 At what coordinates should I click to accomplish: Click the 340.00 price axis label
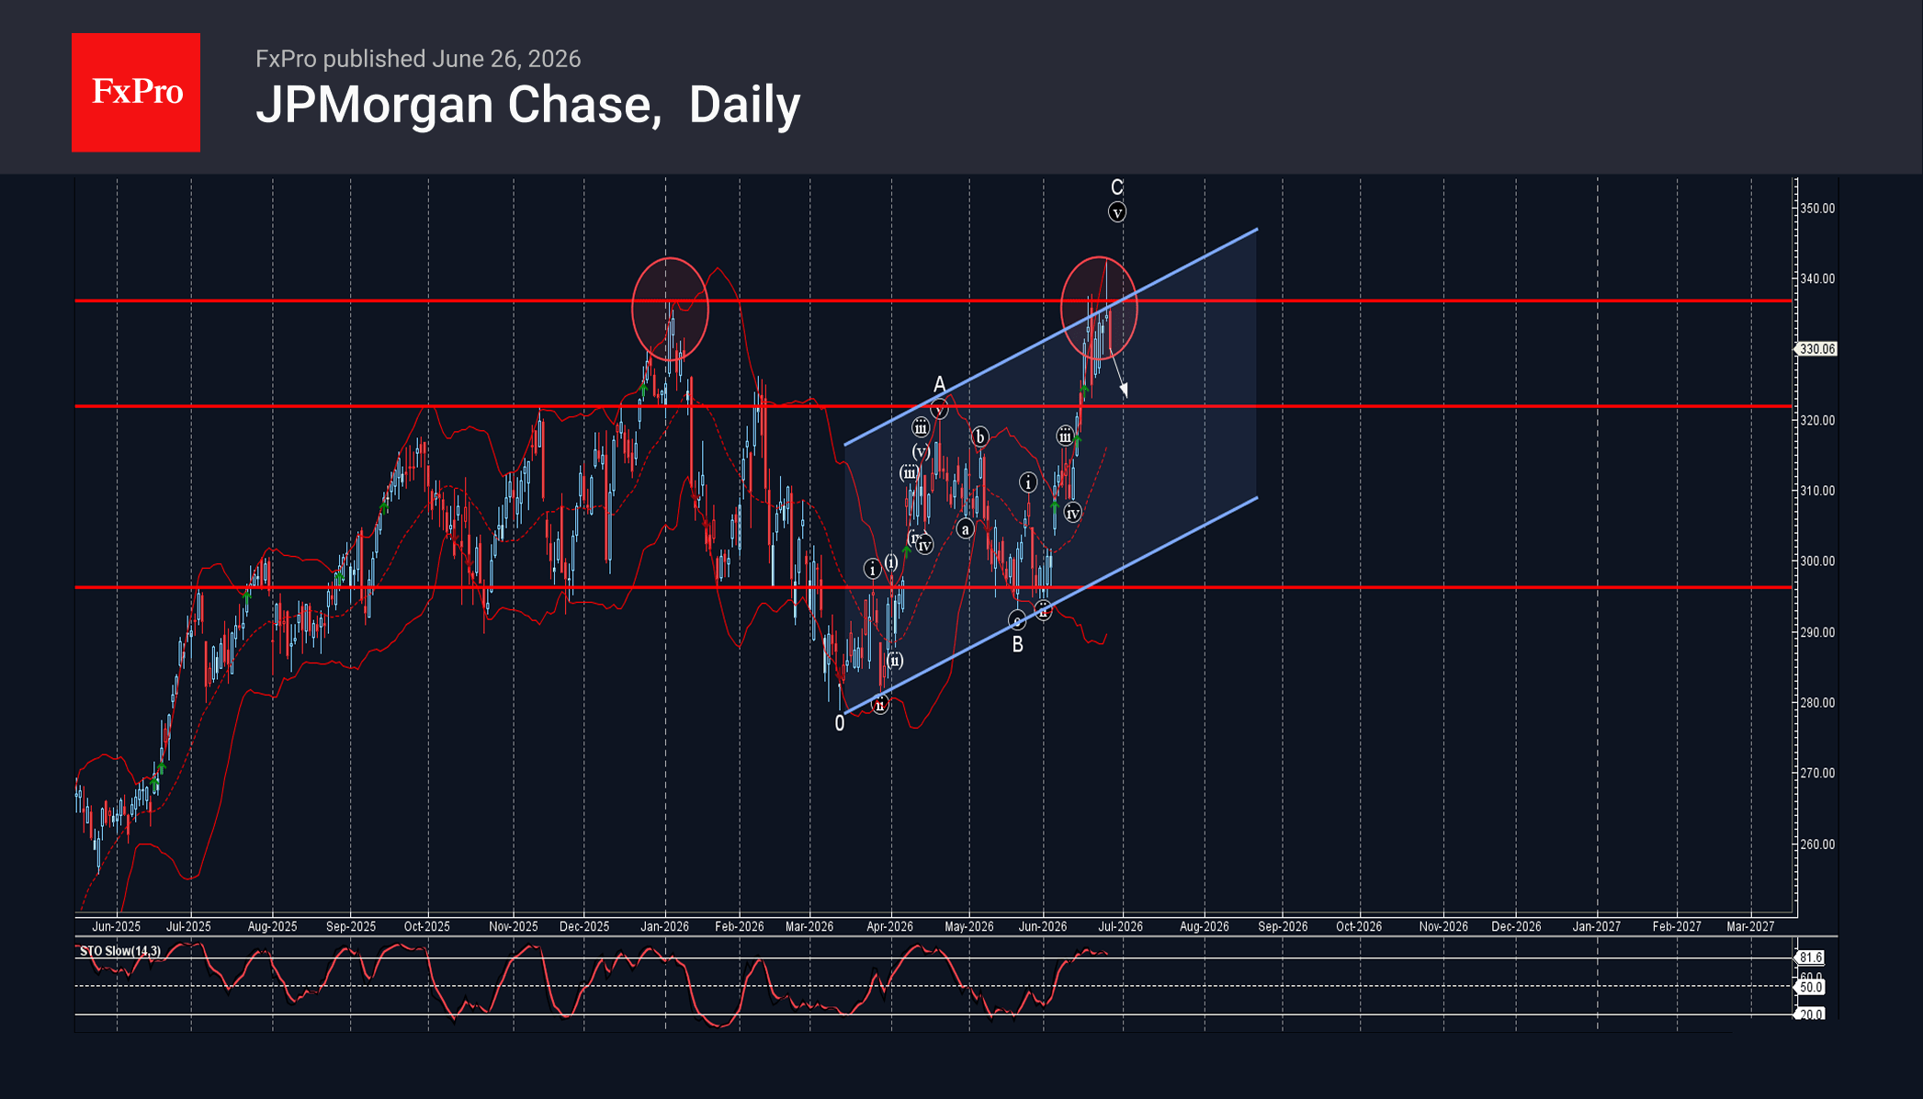pos(1816,278)
